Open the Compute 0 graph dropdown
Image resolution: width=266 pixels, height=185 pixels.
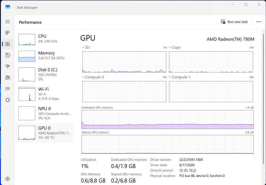tap(83, 77)
